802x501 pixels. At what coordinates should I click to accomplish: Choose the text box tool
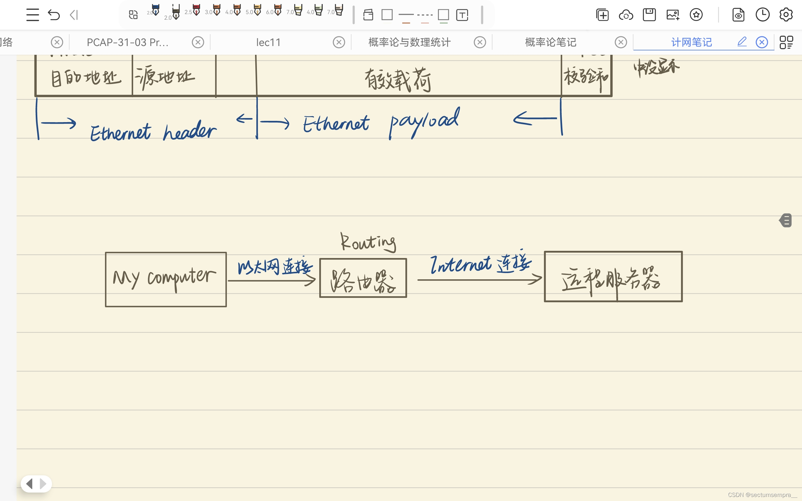pos(462,15)
